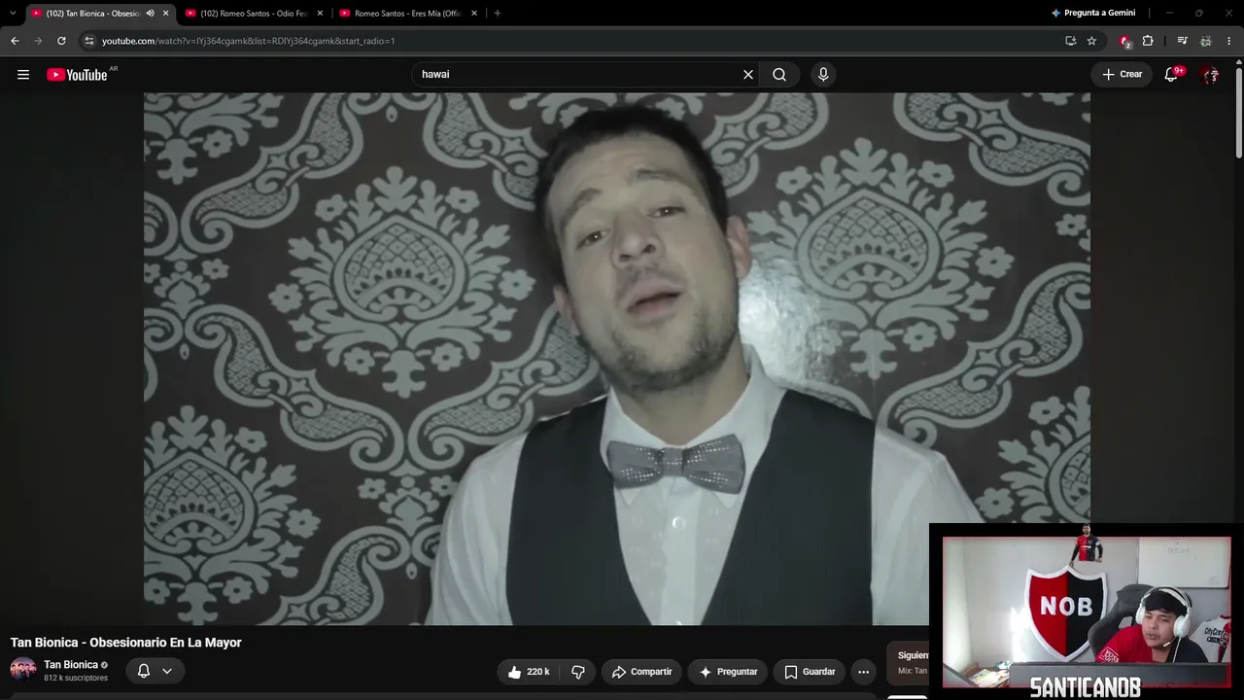This screenshot has width=1244, height=700.
Task: Open more actions (three dots) under the video
Action: [863, 672]
